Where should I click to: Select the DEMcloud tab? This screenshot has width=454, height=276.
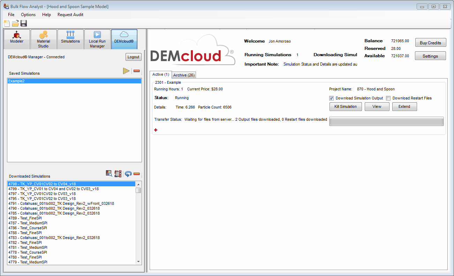(124, 39)
